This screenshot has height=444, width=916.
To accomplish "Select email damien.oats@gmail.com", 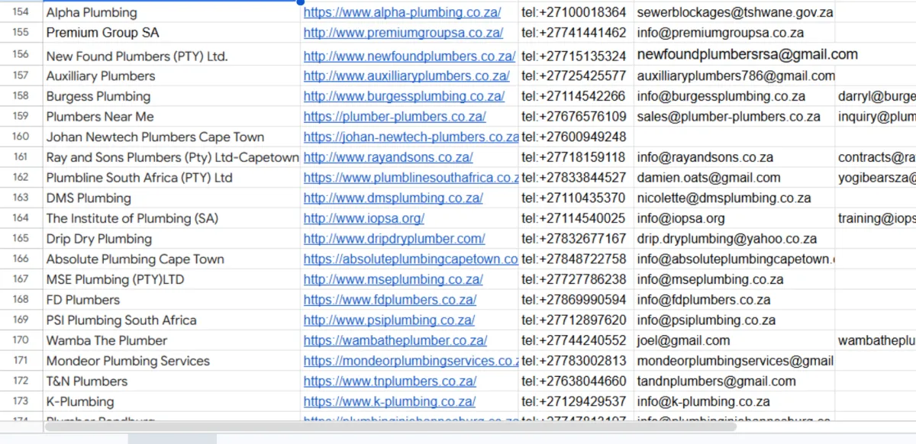I will 734,178.
